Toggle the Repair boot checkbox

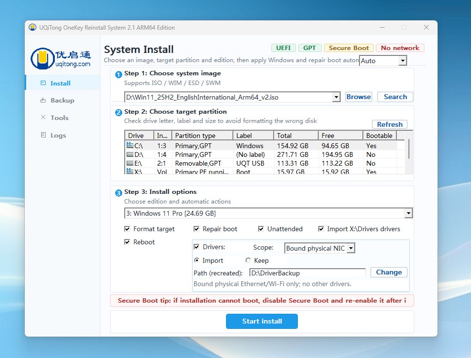click(196, 229)
